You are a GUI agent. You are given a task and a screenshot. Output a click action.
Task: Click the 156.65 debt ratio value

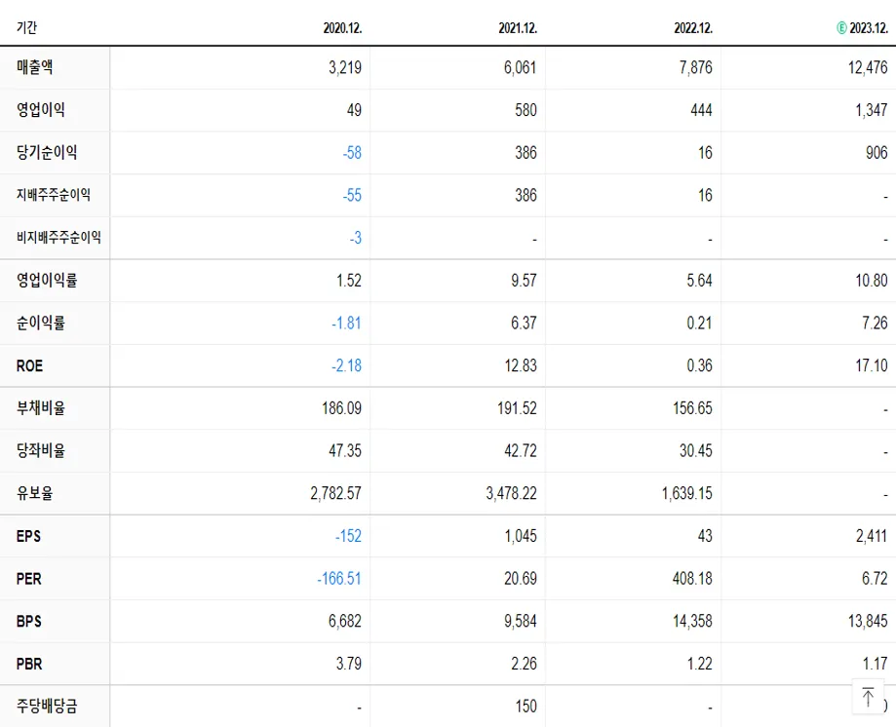[692, 408]
